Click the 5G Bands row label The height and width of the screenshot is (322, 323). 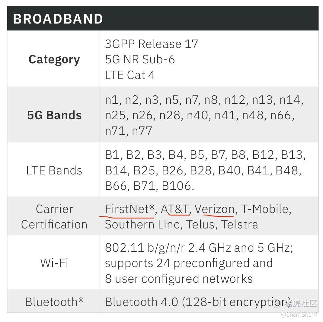pyautogui.click(x=54, y=115)
